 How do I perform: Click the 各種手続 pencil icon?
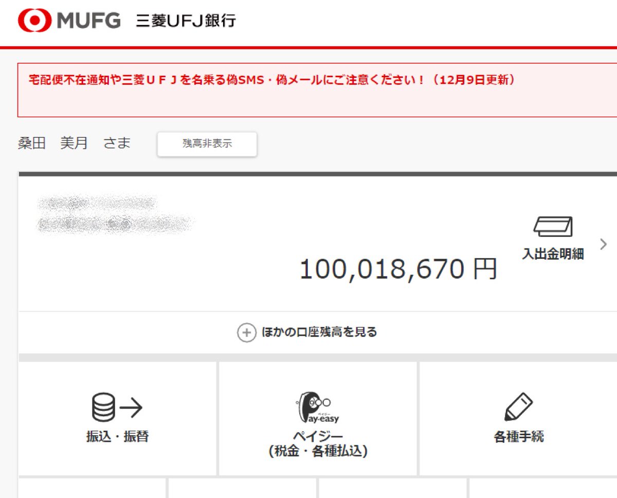(518, 407)
